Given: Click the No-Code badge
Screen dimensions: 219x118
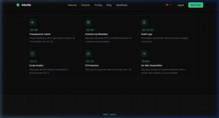Looking at the screenshot, I should point(146,61).
